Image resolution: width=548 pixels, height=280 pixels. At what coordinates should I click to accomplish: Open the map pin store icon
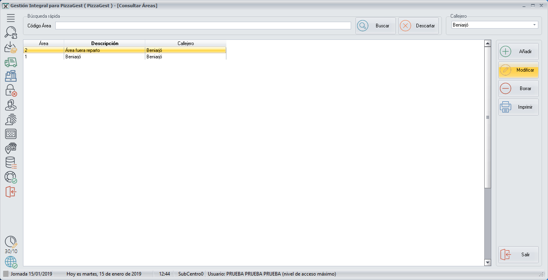coord(11,148)
